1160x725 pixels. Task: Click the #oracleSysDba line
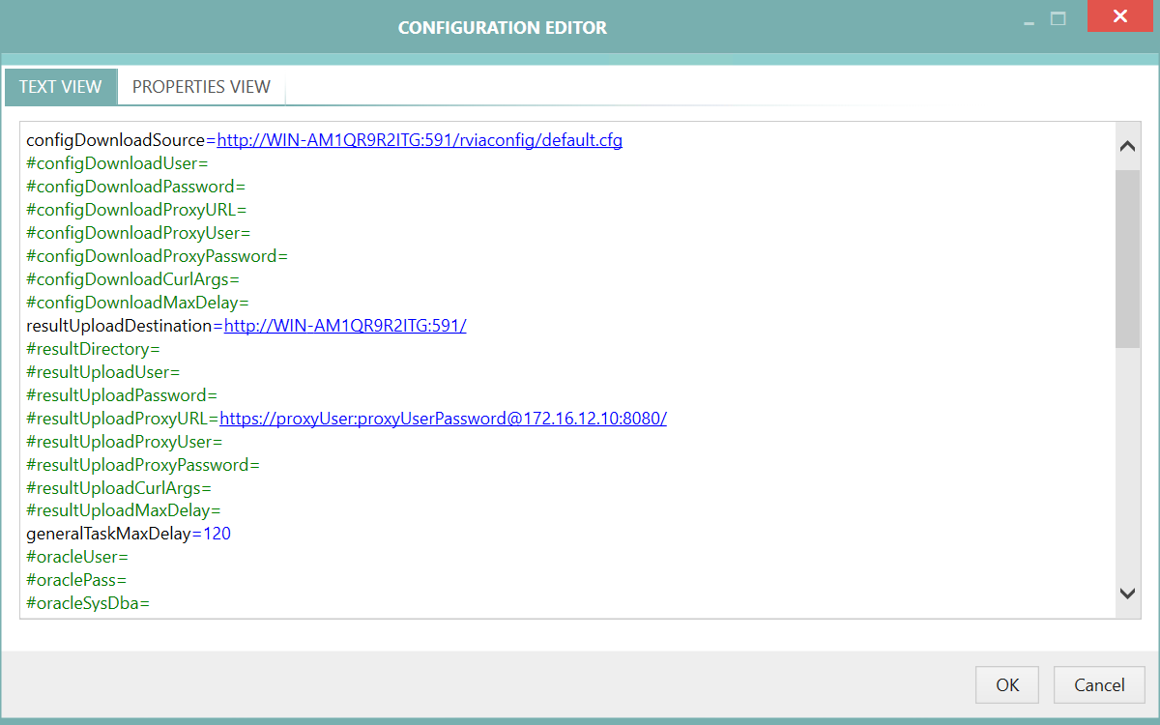coord(87,602)
